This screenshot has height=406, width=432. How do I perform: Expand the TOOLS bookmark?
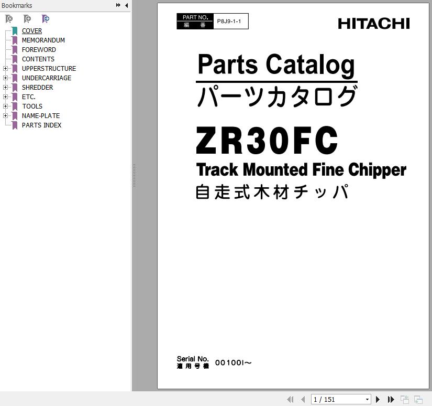click(5, 106)
